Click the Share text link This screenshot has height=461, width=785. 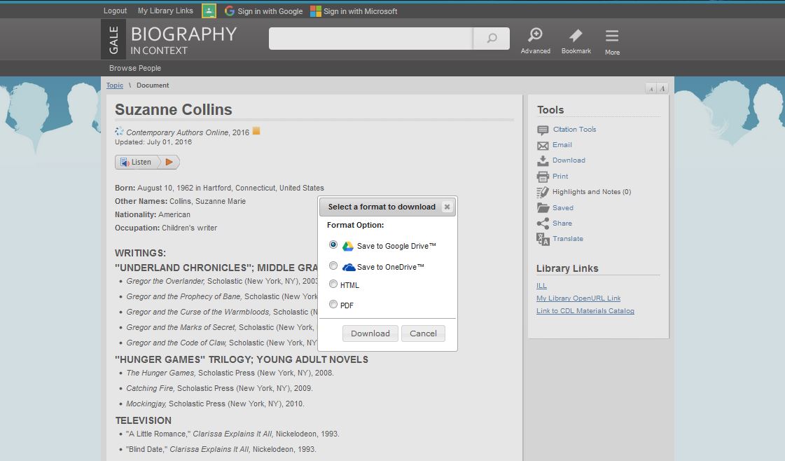562,223
